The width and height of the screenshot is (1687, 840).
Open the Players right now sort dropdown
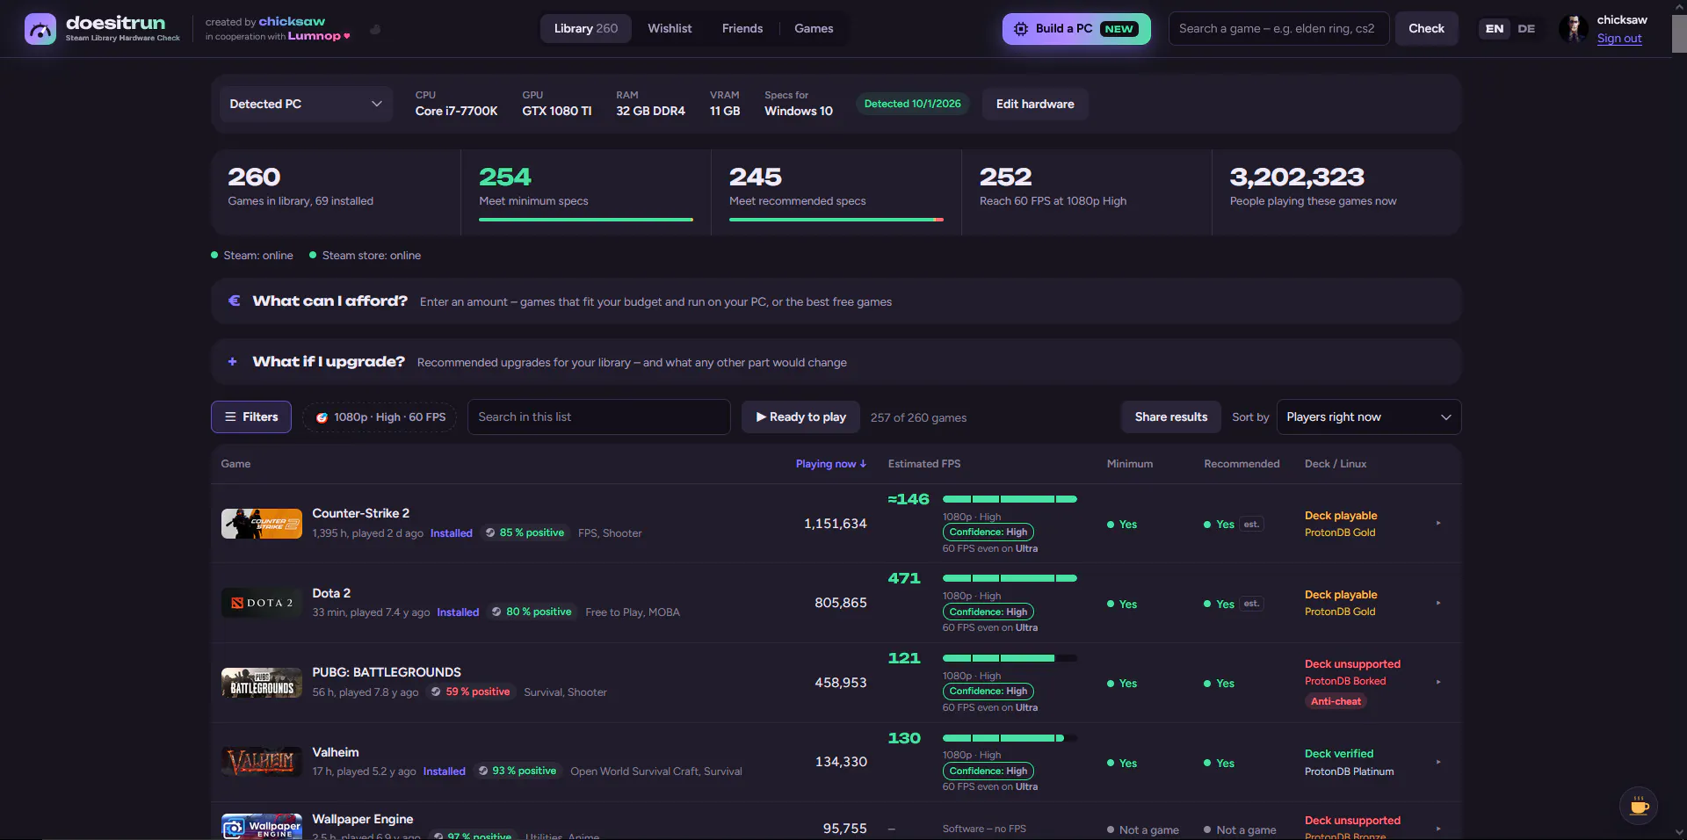pos(1368,417)
